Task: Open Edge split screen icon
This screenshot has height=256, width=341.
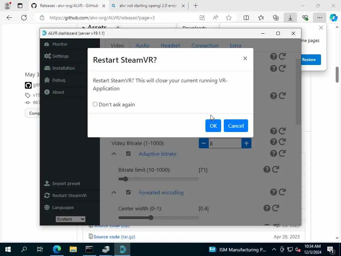Action: (x=246, y=18)
